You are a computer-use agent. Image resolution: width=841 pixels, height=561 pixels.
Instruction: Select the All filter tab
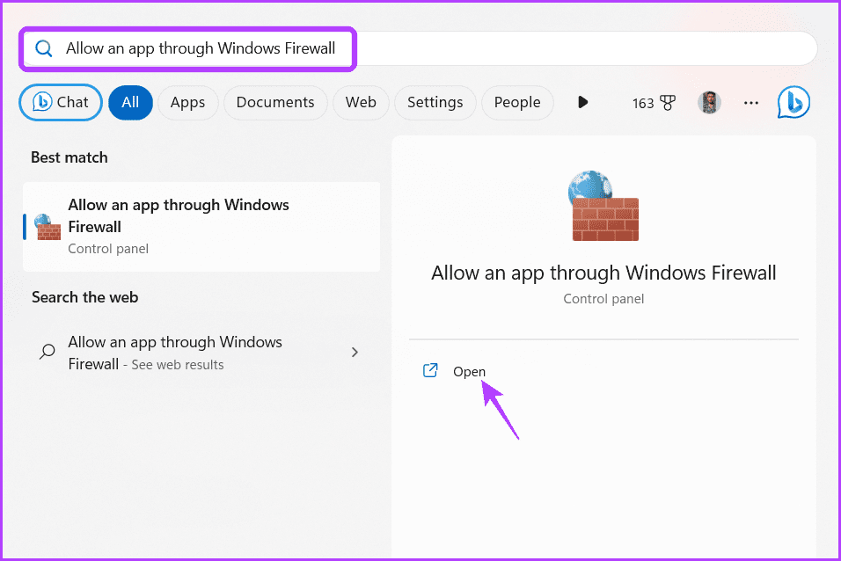130,102
